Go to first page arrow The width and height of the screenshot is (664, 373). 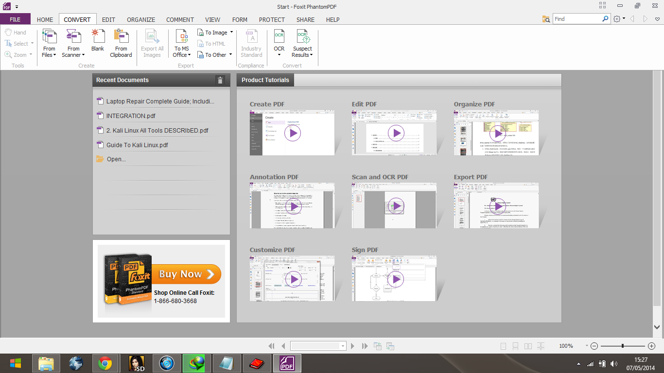(272, 346)
